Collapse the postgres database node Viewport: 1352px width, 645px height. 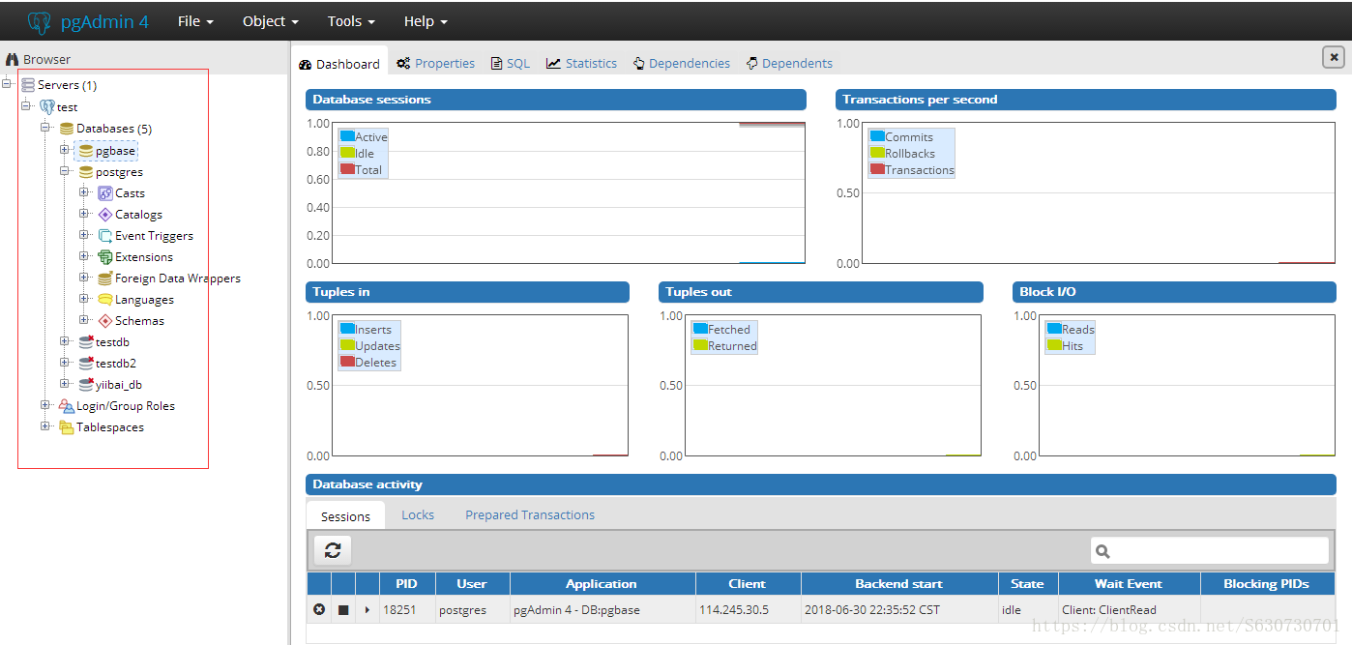[65, 170]
